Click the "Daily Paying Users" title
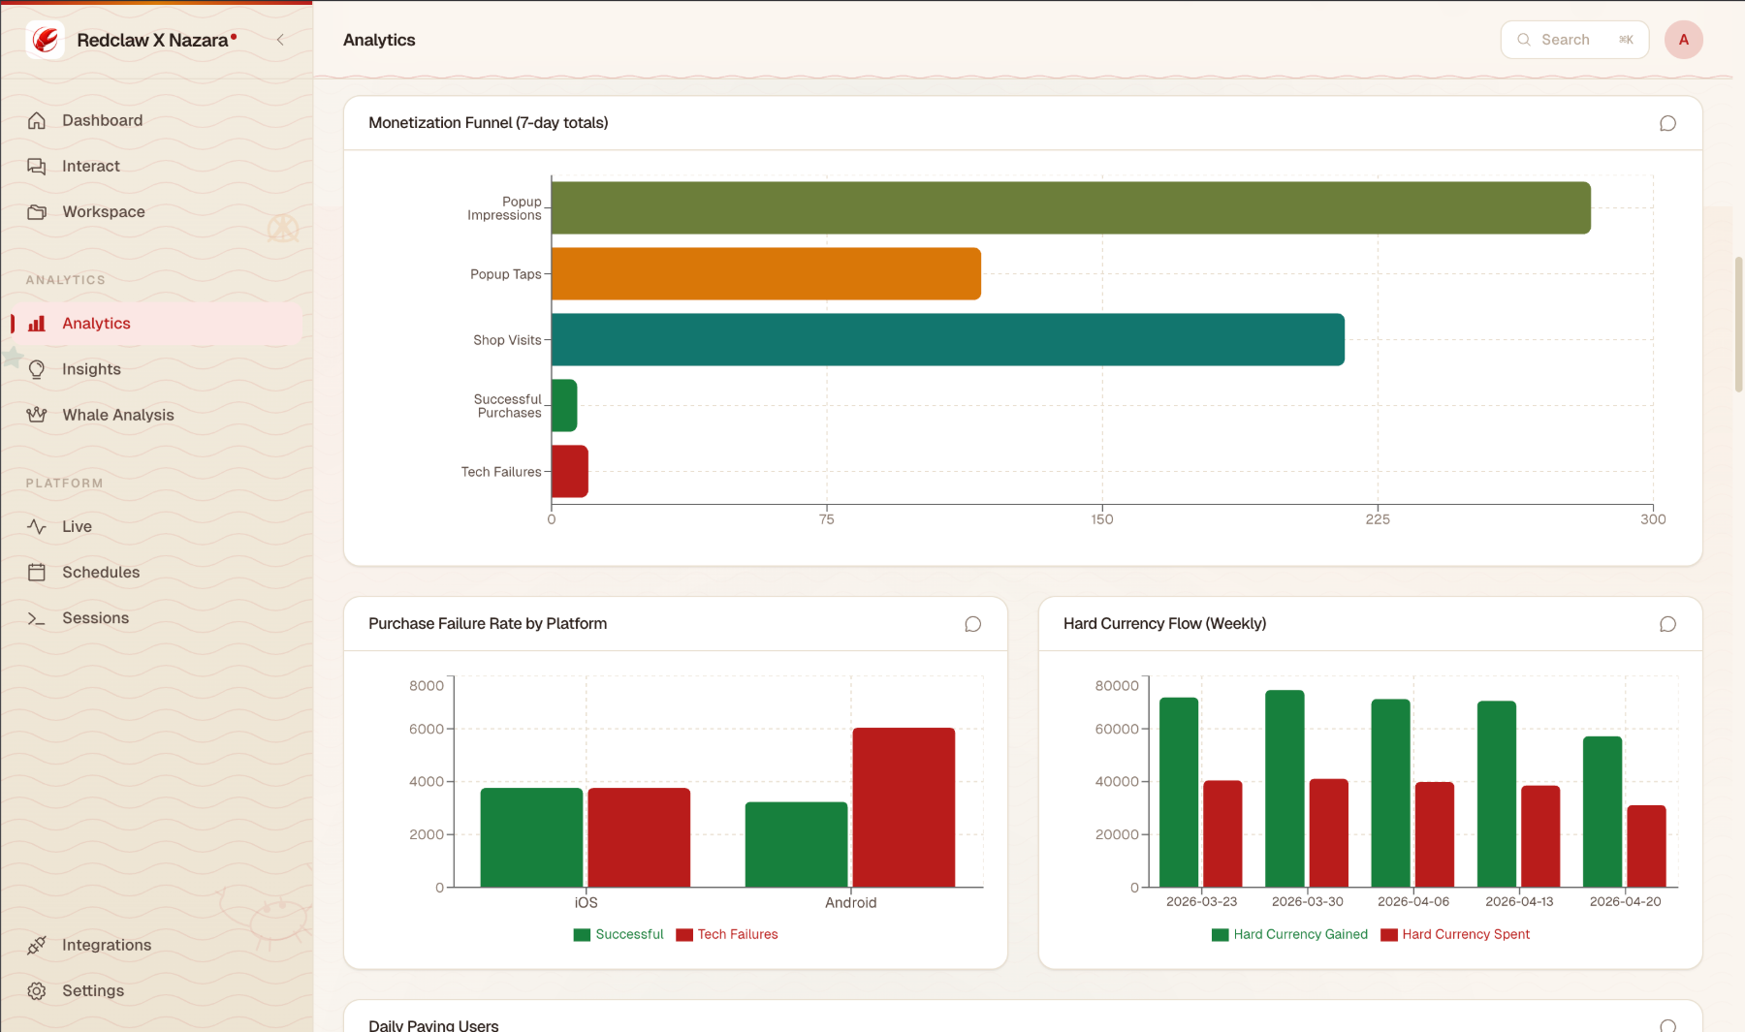The image size is (1745, 1032). point(433,1025)
